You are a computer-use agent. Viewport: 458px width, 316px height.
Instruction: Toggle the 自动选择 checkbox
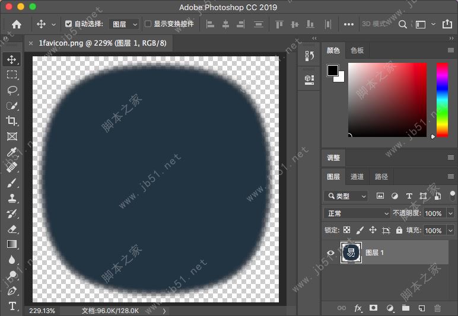click(68, 24)
